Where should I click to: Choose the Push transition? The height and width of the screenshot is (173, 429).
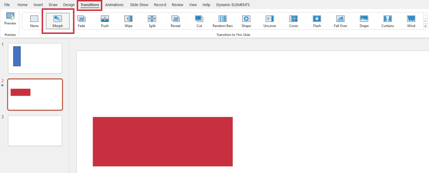pyautogui.click(x=105, y=21)
